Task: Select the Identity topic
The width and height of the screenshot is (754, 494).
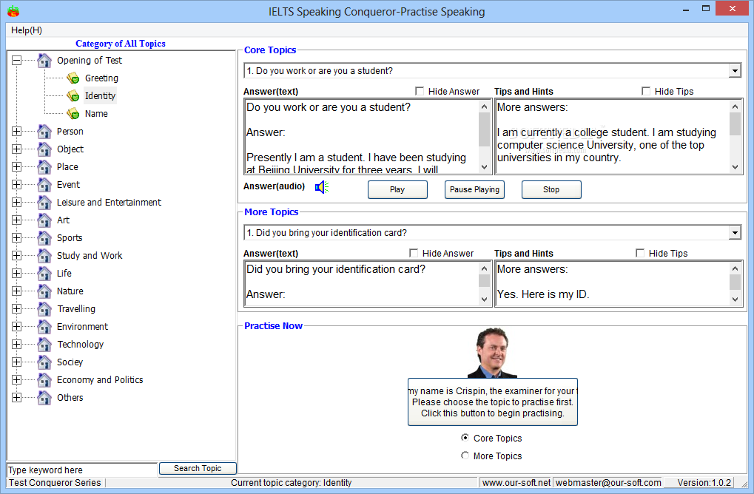Action: click(100, 95)
